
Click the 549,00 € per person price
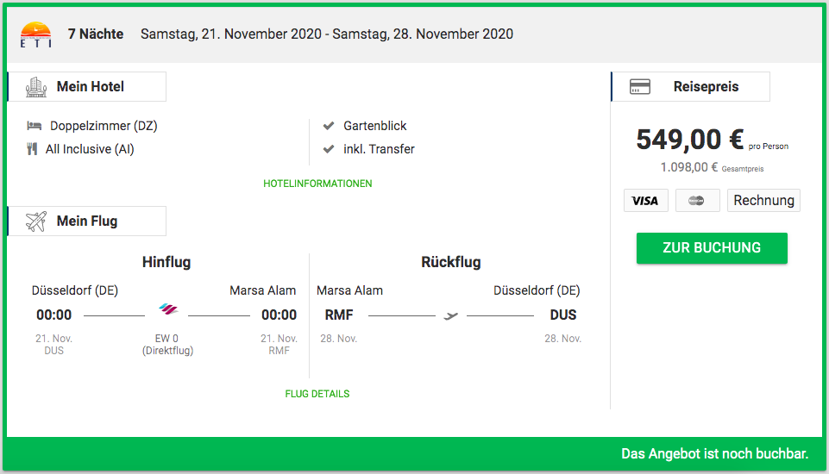(690, 140)
